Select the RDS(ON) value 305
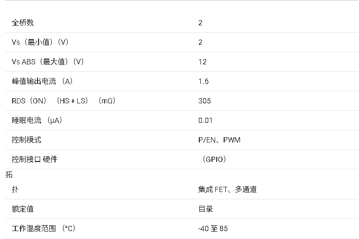The width and height of the screenshot is (359, 239). pyautogui.click(x=205, y=101)
